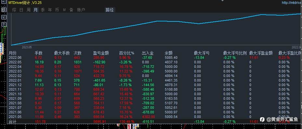Click the 5695.91 total profit cell
The height and width of the screenshot is (129, 302).
click(99, 122)
